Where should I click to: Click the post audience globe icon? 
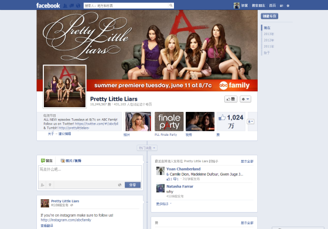tap(71, 206)
